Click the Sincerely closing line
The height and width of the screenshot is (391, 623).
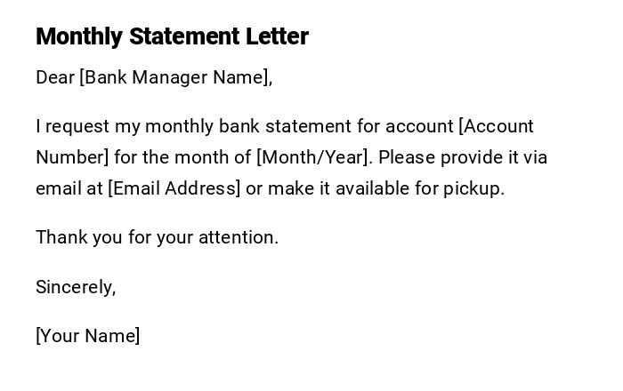pyautogui.click(x=76, y=287)
